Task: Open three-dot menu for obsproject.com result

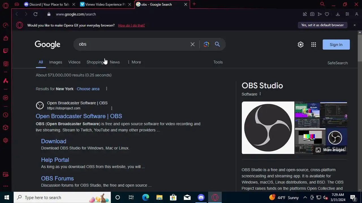Action: (112, 108)
